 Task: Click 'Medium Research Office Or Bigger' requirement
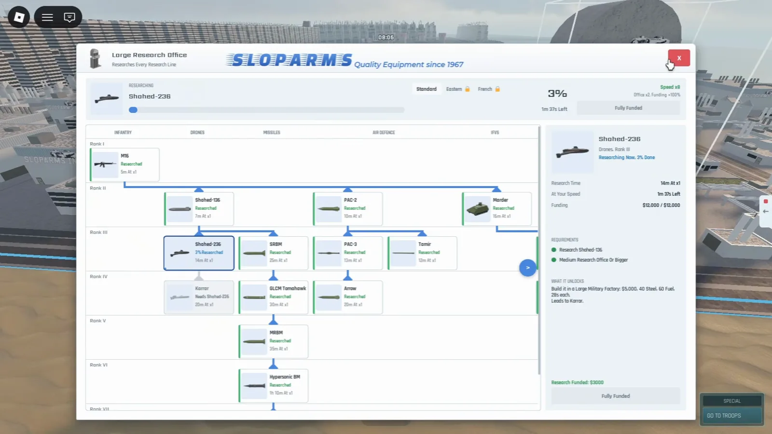[x=593, y=260]
